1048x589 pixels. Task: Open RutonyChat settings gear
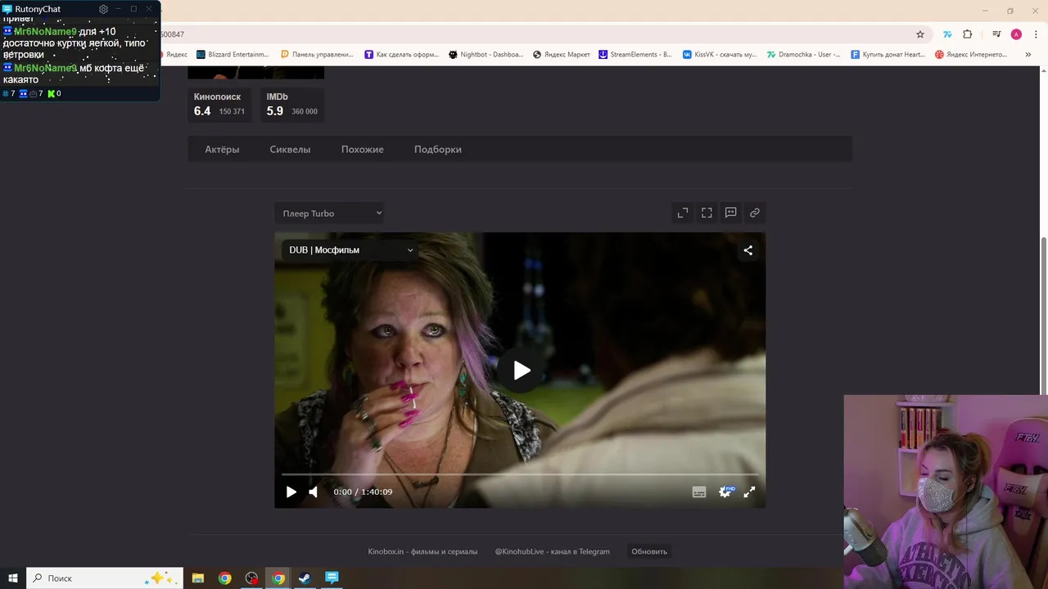pyautogui.click(x=103, y=9)
